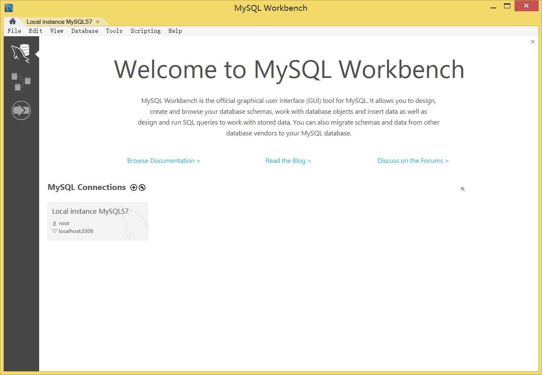Dismiss the welcome panel with its X
The width and height of the screenshot is (542, 375).
point(532,42)
